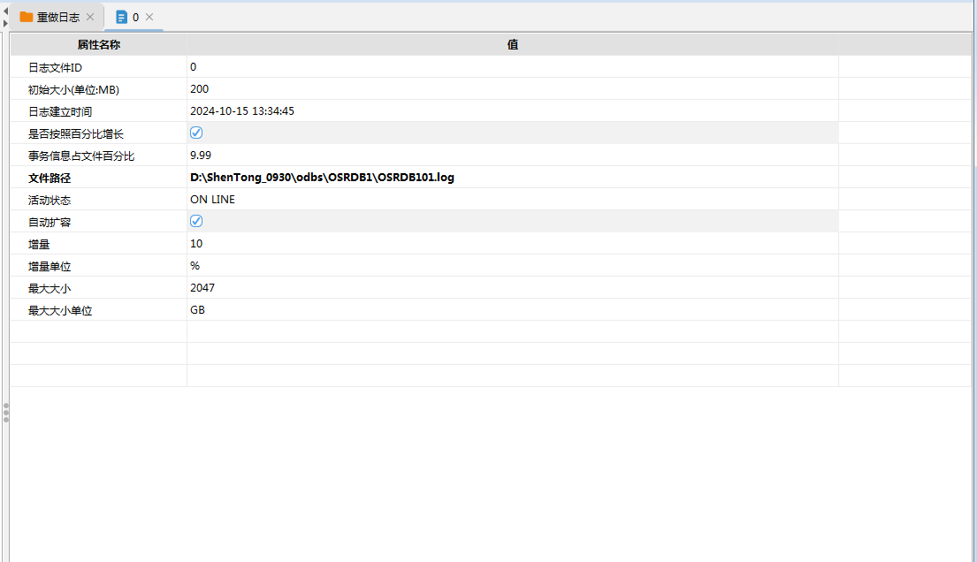Close the 重做日志 tab
Screen dimensions: 977x562
pyautogui.click(x=90, y=17)
